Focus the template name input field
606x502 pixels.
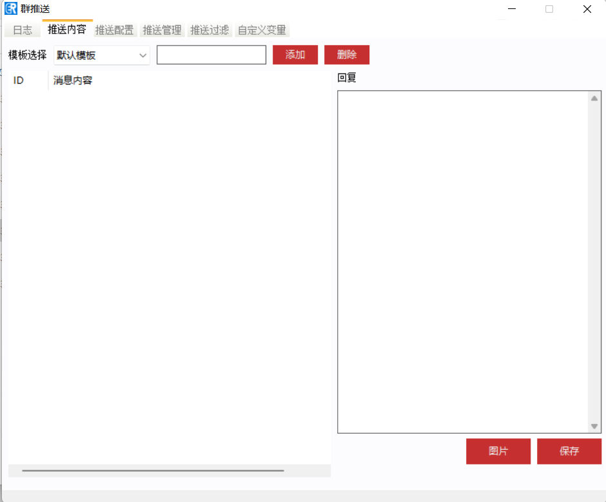[211, 55]
